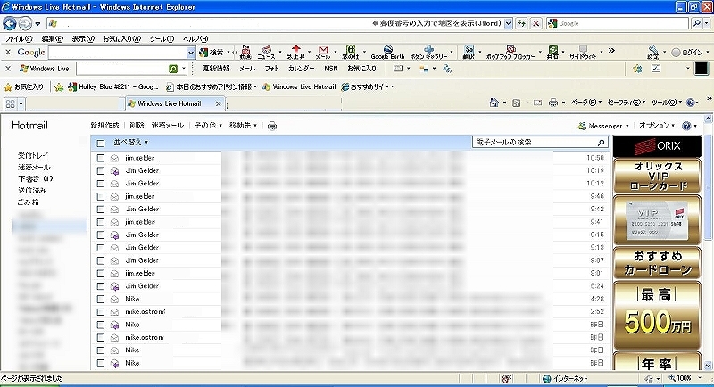Open the Edit menu
Viewport: 714px width, 387px height.
click(x=53, y=39)
